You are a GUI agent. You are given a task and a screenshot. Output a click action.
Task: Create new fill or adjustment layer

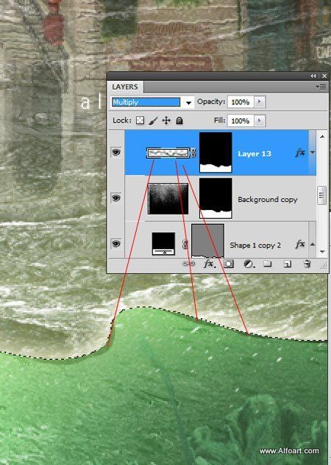tap(249, 264)
